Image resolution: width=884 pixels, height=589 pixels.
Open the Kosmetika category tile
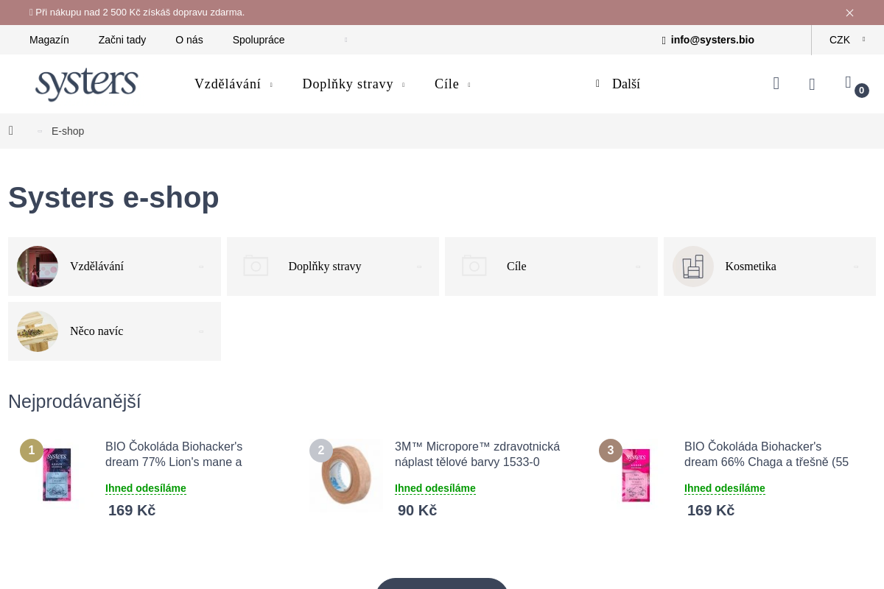pyautogui.click(x=770, y=267)
